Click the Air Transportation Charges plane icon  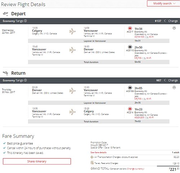92,157
